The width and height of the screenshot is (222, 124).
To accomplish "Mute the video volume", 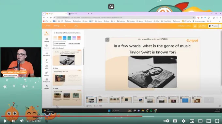I will click(x=22, y=121).
